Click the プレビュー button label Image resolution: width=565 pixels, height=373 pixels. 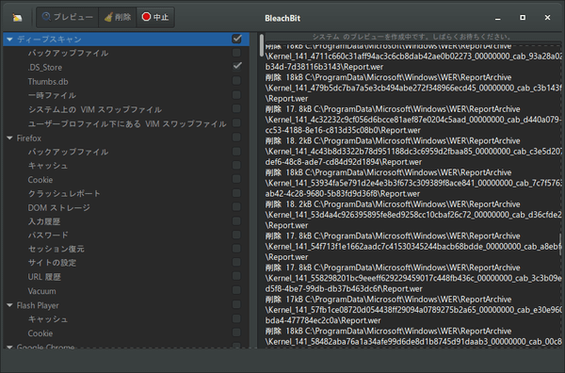pyautogui.click(x=73, y=17)
